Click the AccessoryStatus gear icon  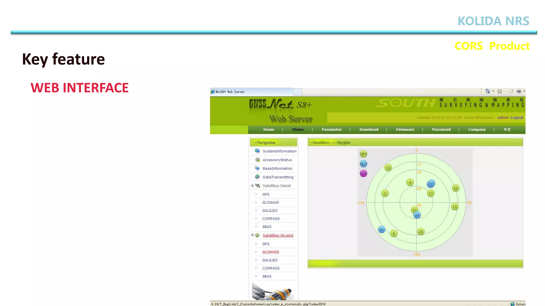258,160
